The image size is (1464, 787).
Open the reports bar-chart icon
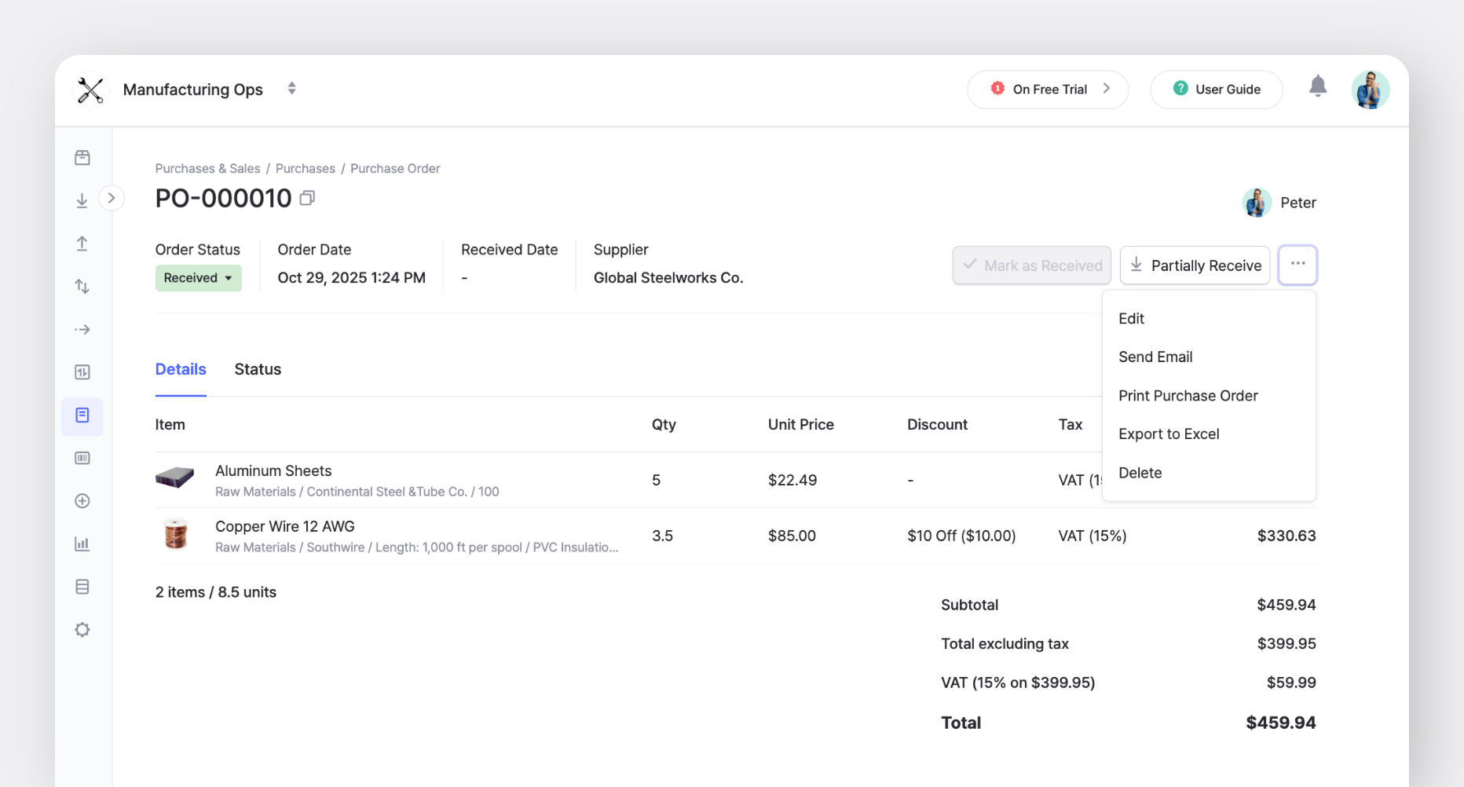point(82,543)
